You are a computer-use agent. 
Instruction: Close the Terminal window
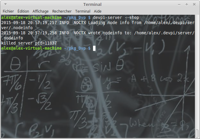(x=195, y=5)
